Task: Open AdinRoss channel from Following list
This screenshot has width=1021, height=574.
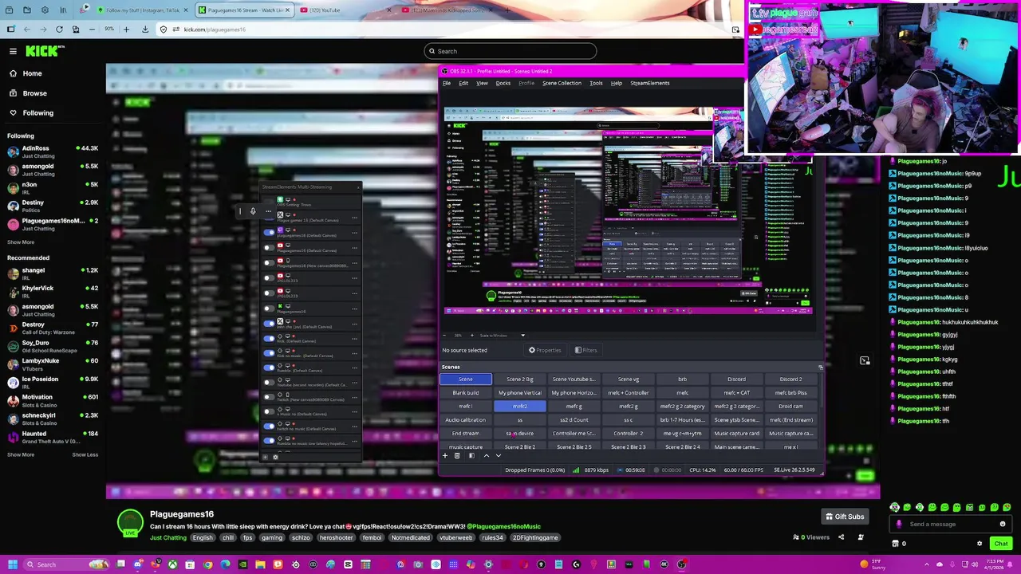Action: 53,151
